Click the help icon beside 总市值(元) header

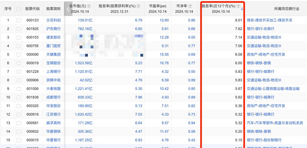pyautogui.click(x=89, y=6)
